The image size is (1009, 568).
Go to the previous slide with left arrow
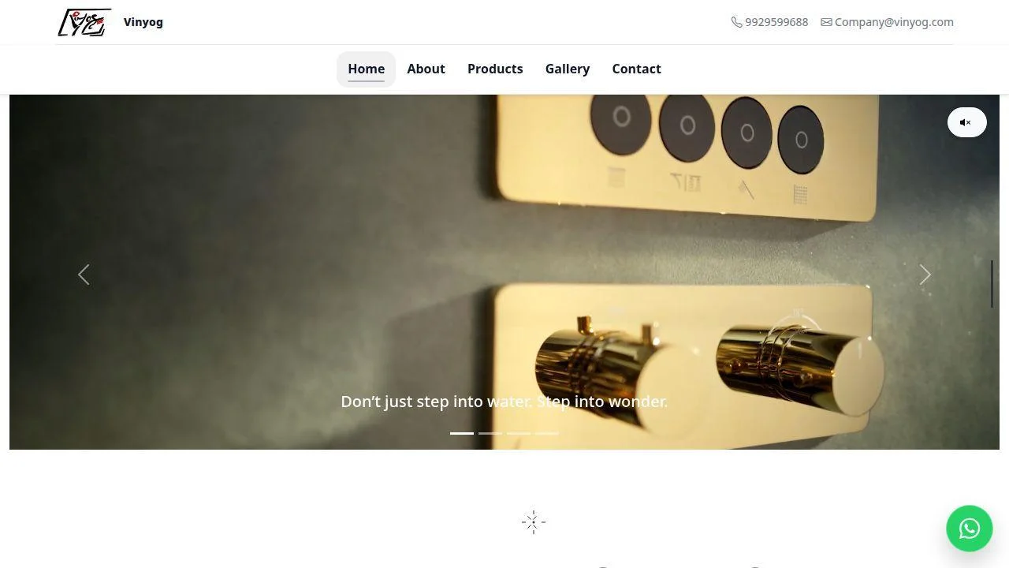(84, 275)
